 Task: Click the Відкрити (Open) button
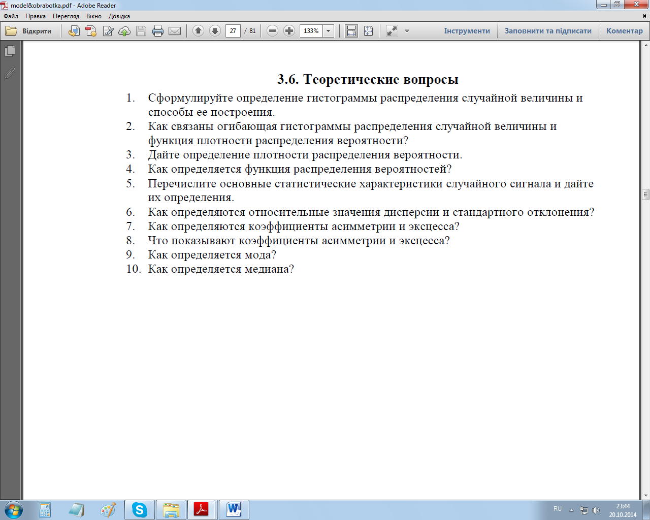click(x=29, y=31)
